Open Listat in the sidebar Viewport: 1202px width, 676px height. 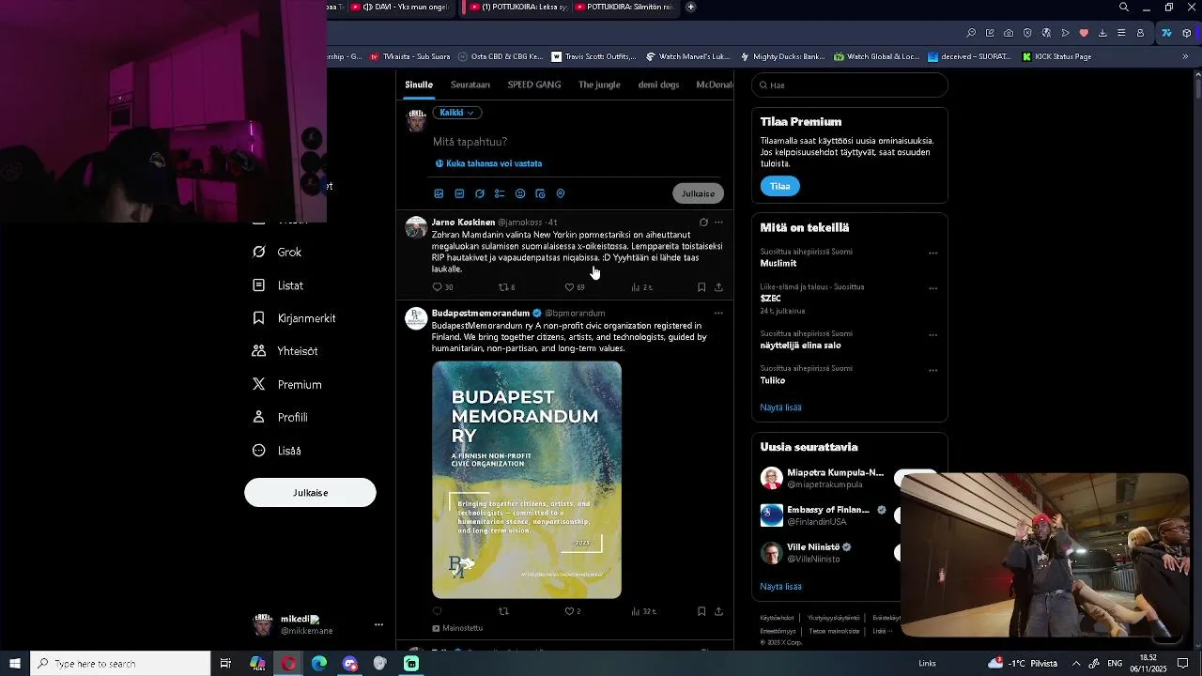[x=278, y=285]
